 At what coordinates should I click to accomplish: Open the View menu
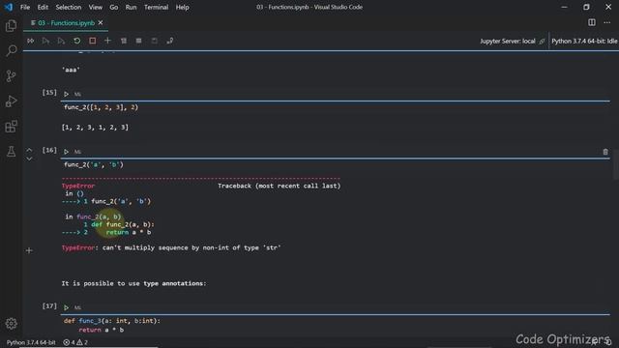click(95, 7)
